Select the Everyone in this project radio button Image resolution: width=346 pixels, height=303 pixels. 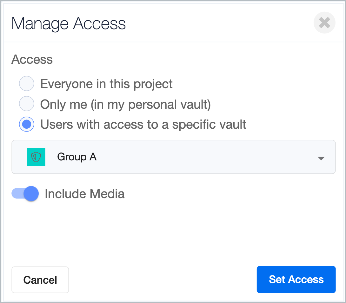click(x=27, y=84)
